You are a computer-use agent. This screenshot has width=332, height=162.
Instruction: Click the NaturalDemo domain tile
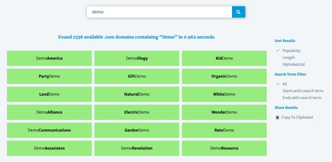[137, 94]
